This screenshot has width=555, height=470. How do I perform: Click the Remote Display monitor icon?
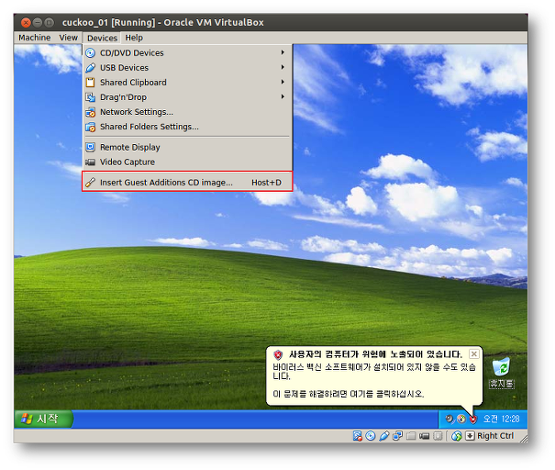(x=90, y=147)
